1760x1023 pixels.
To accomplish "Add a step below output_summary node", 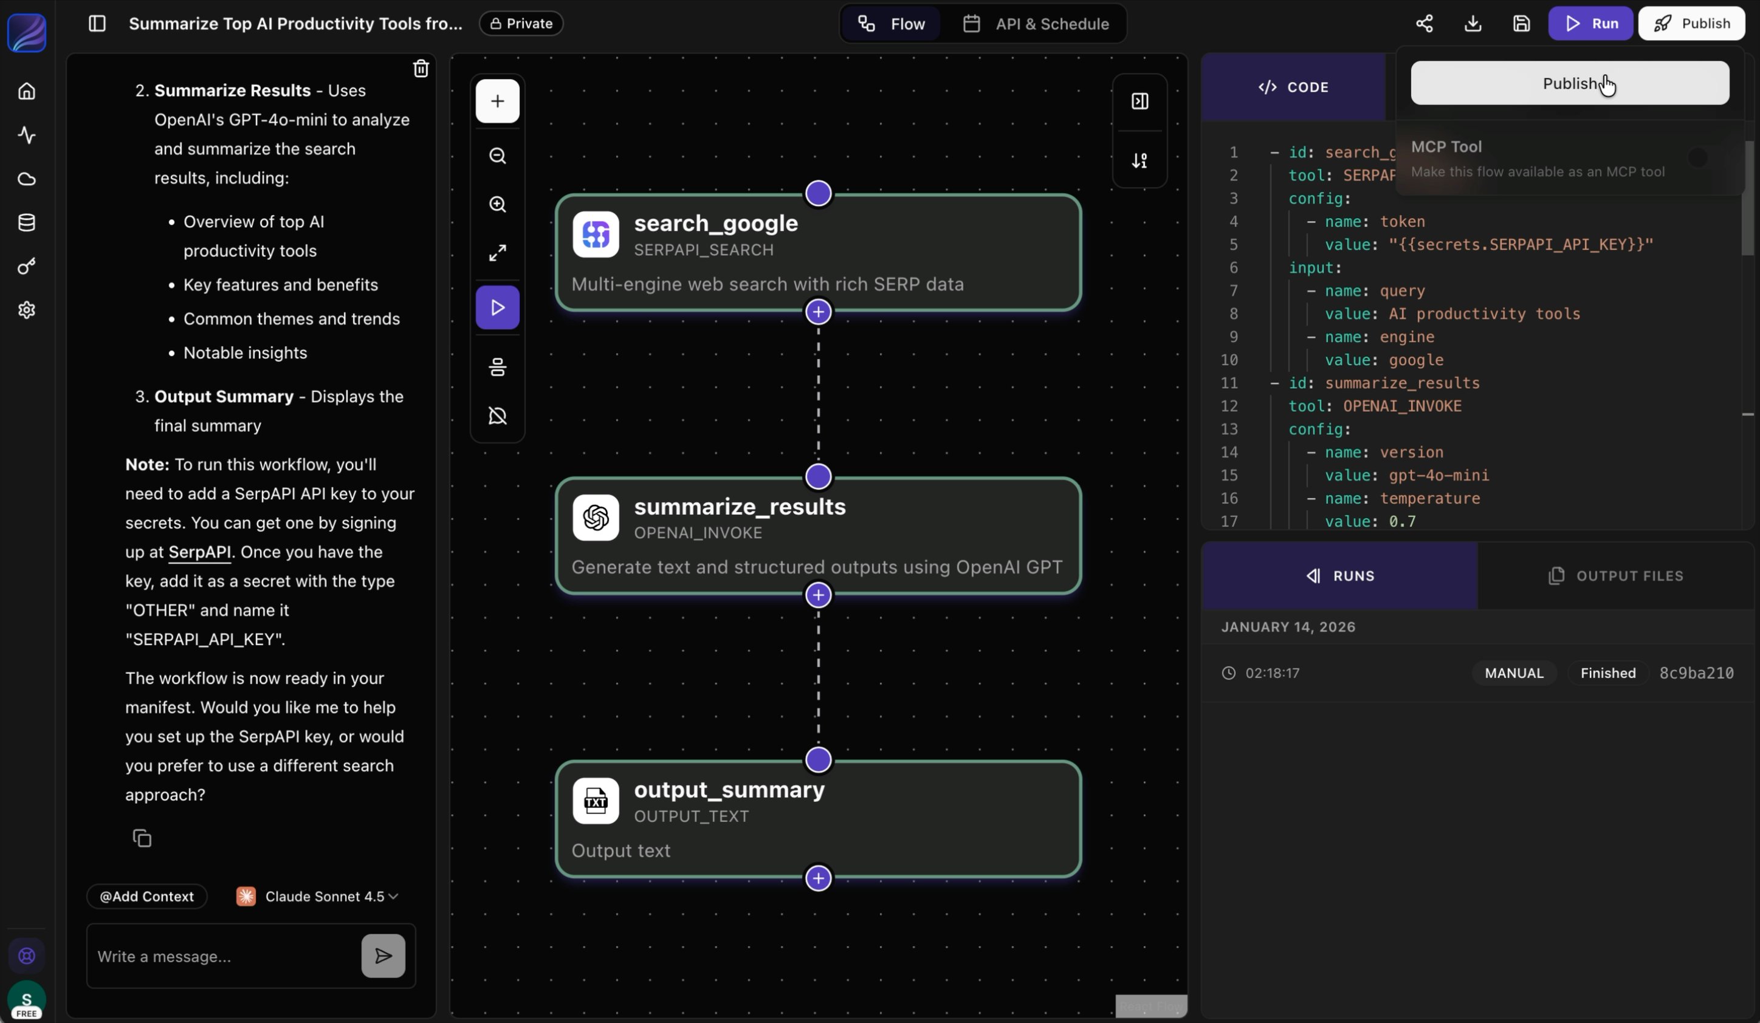I will (x=819, y=878).
